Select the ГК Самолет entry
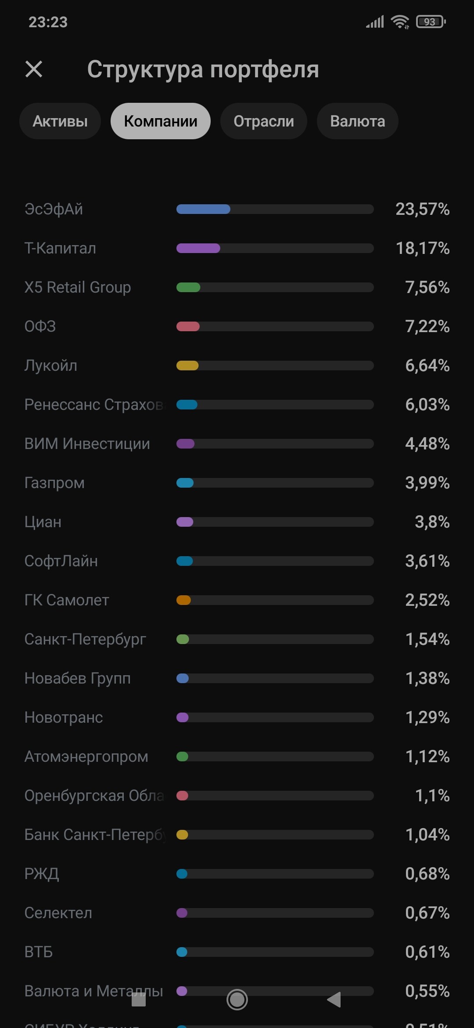The width and height of the screenshot is (474, 1028). tap(67, 600)
